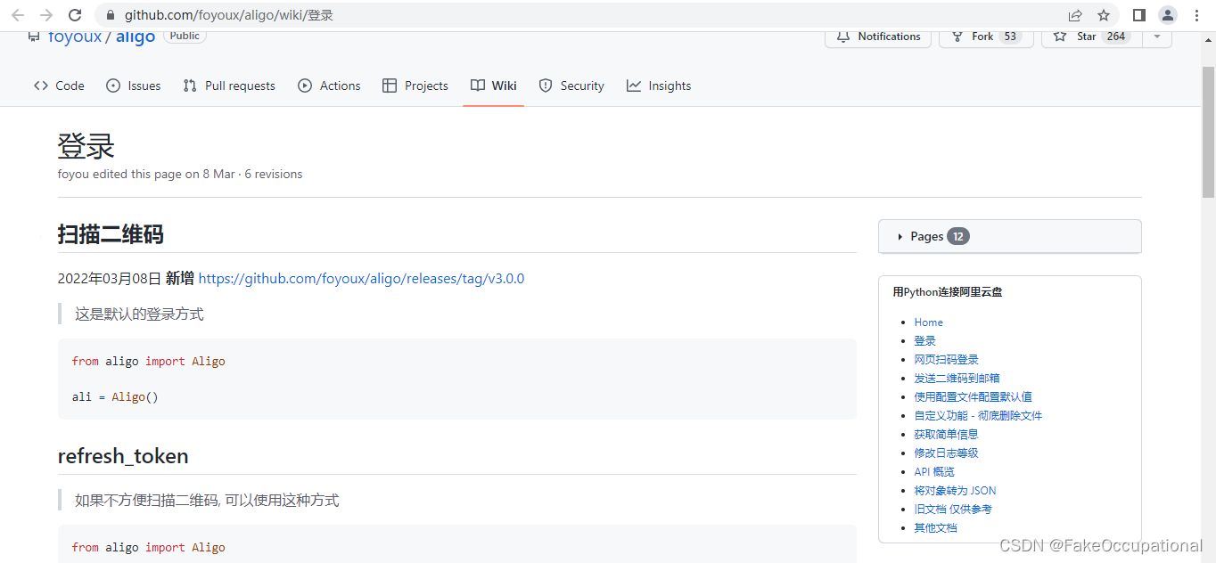Open the browser three-dot menu

[1196, 15]
